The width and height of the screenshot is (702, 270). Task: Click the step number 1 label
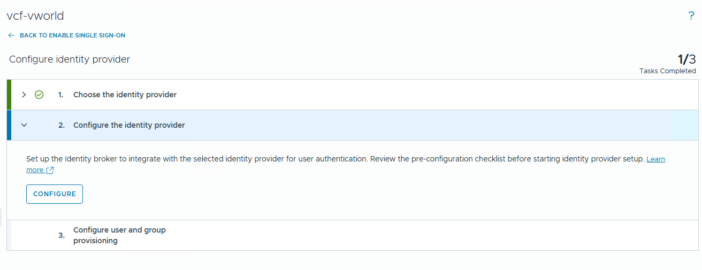[x=61, y=95]
